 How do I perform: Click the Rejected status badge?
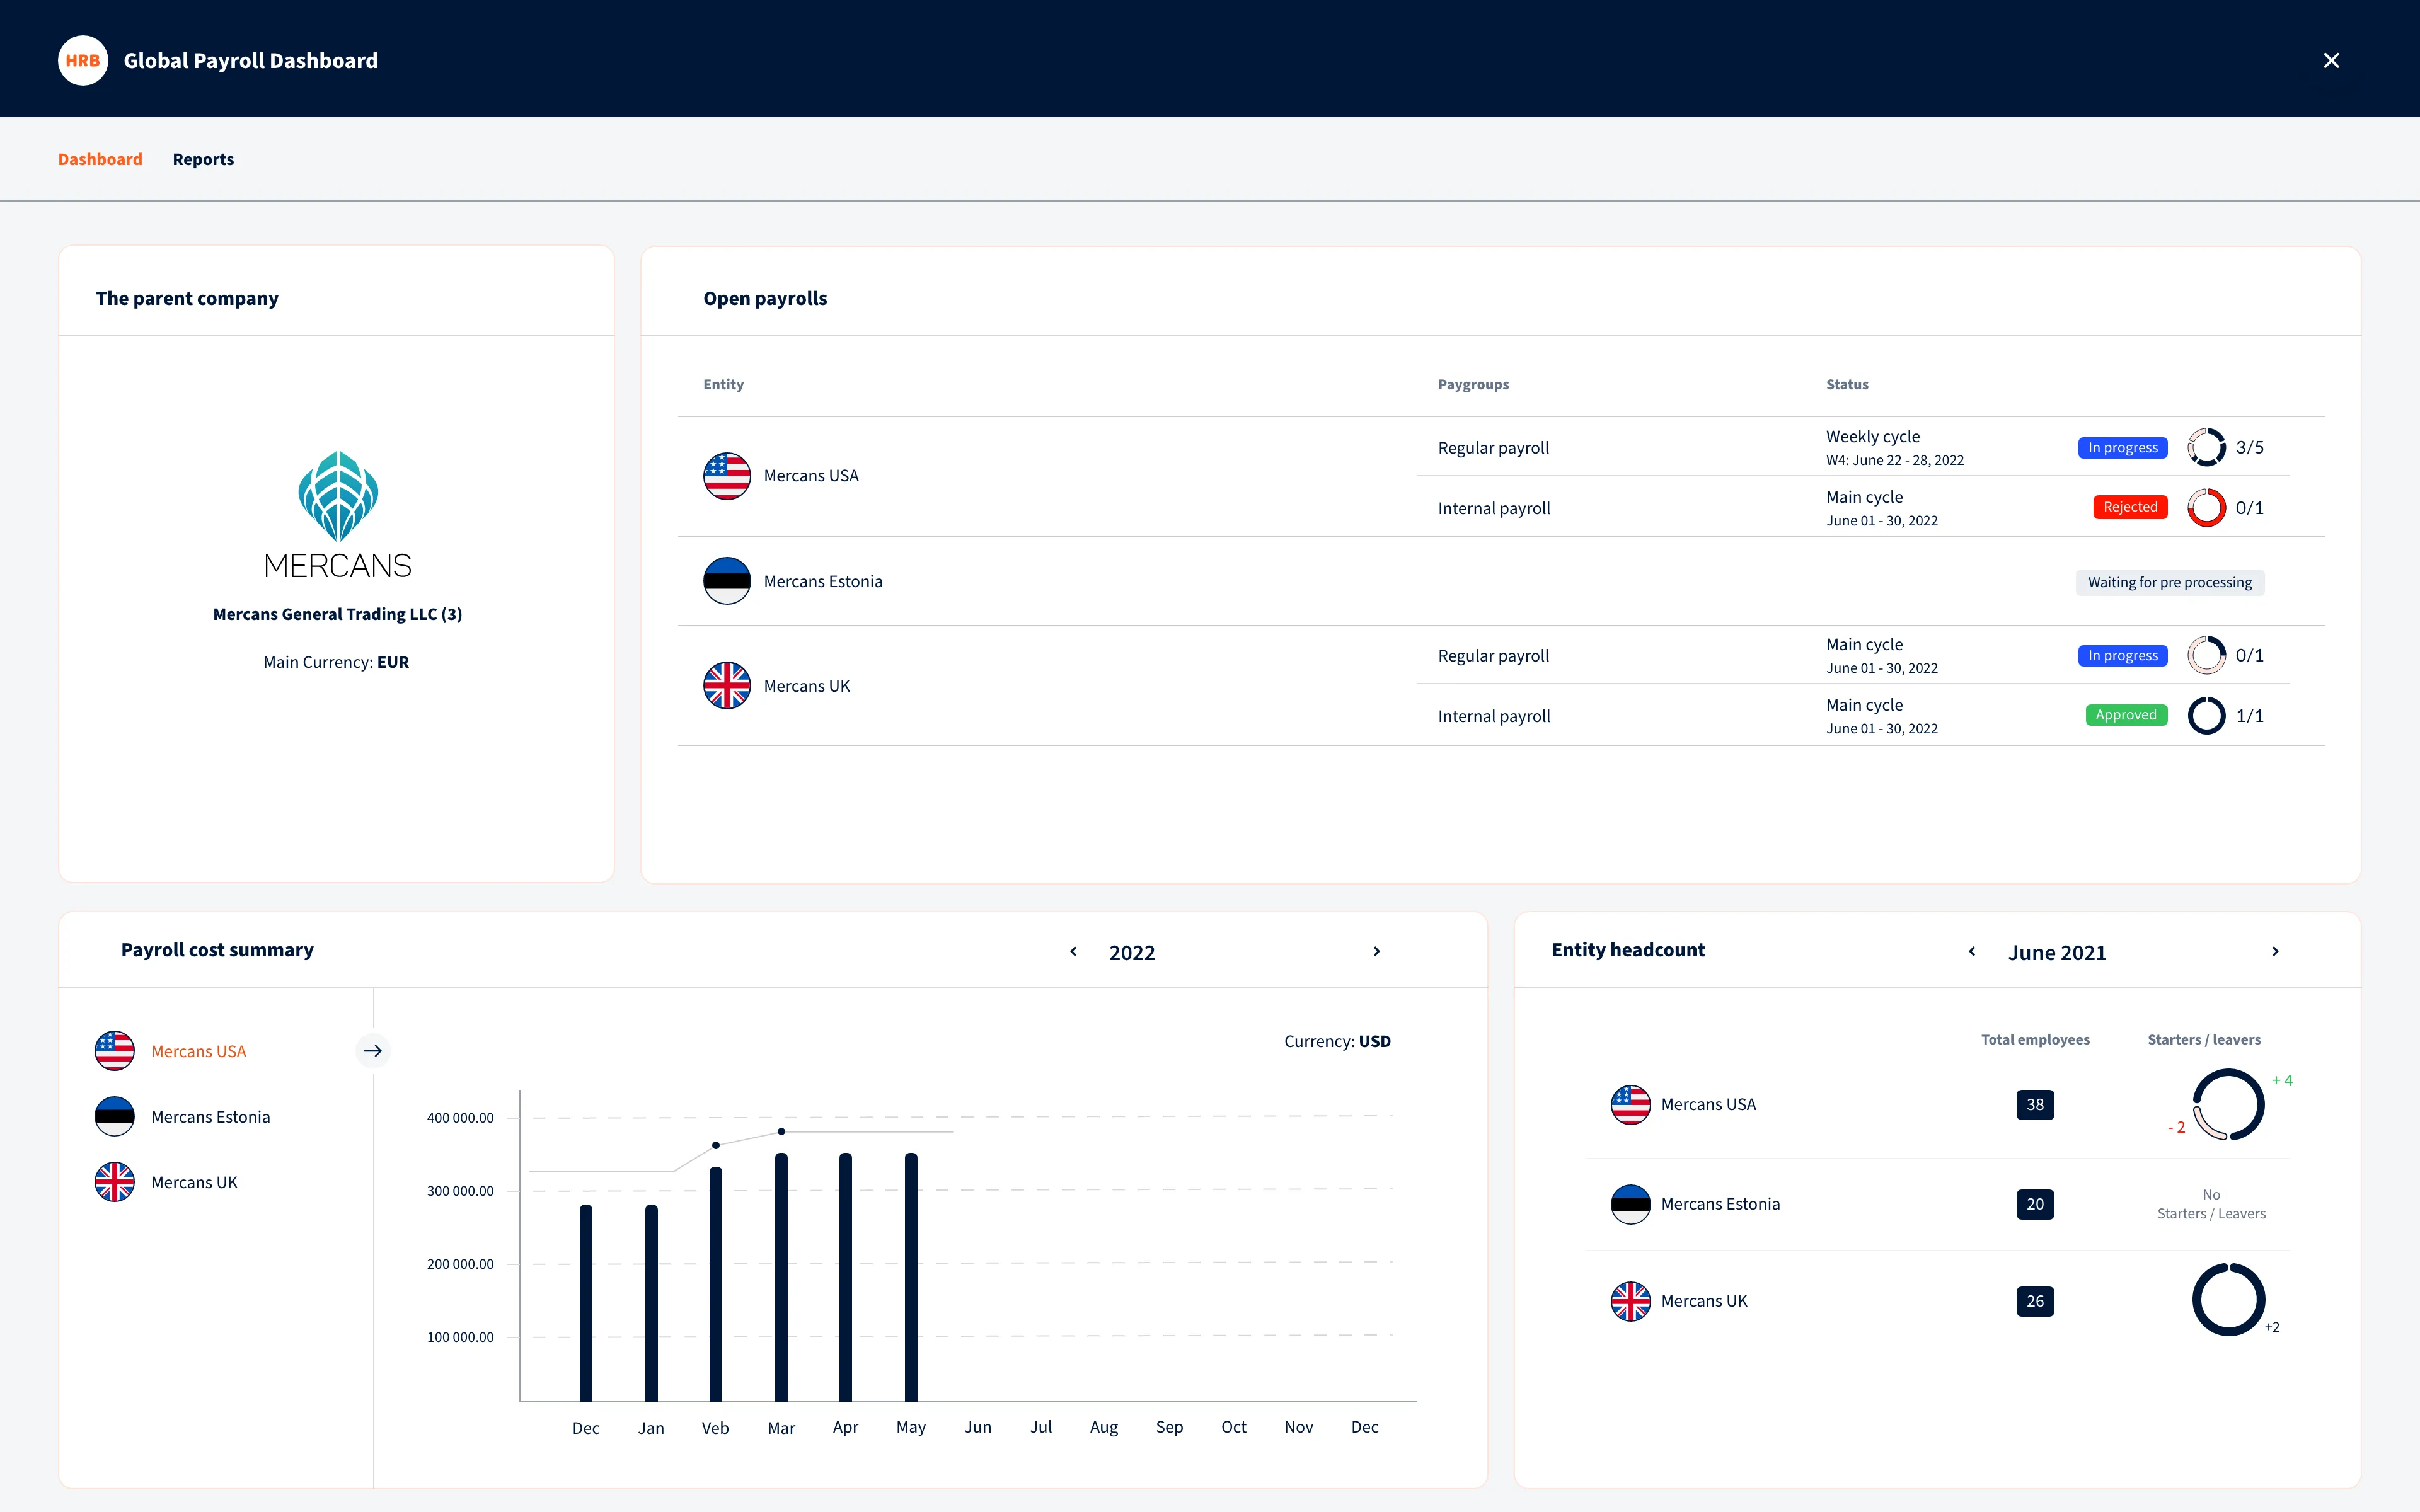point(2130,507)
